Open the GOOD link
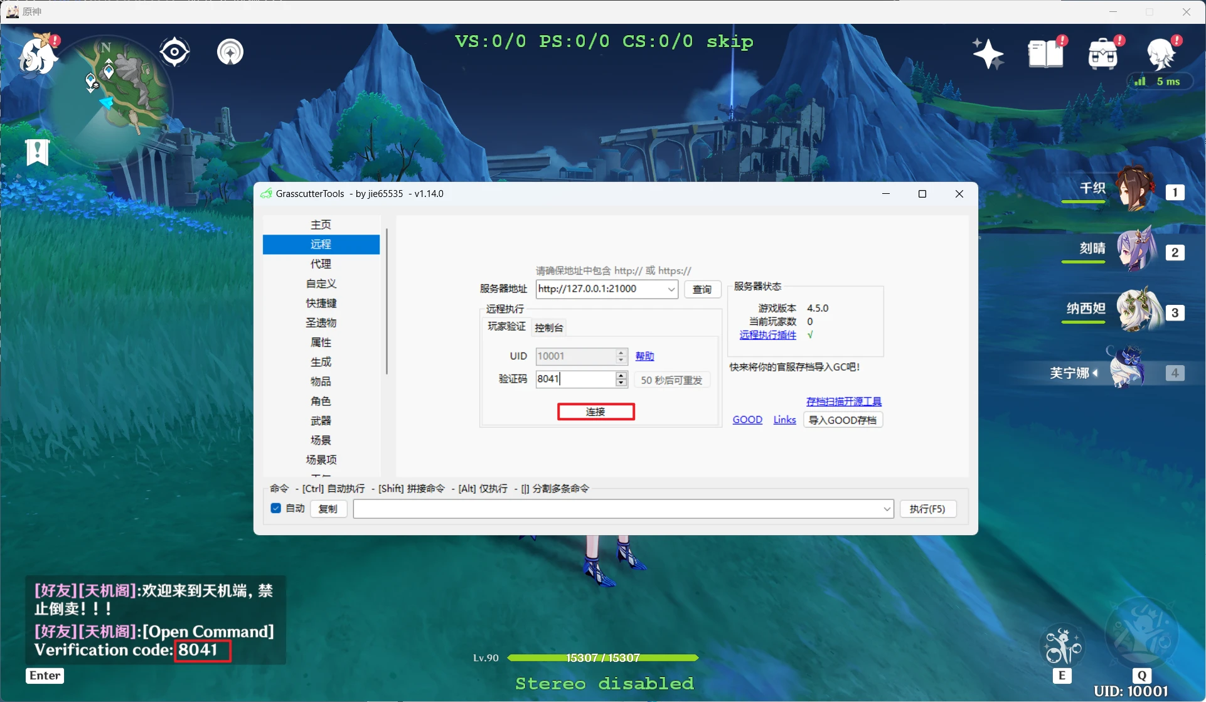Image resolution: width=1206 pixels, height=702 pixels. point(747,420)
